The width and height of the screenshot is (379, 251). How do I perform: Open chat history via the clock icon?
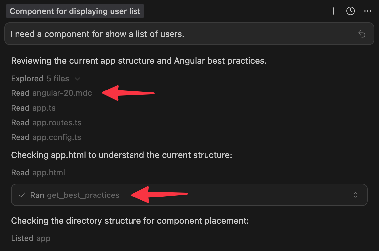point(350,11)
